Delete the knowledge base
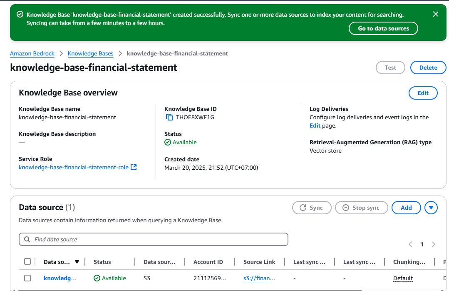 click(x=428, y=68)
